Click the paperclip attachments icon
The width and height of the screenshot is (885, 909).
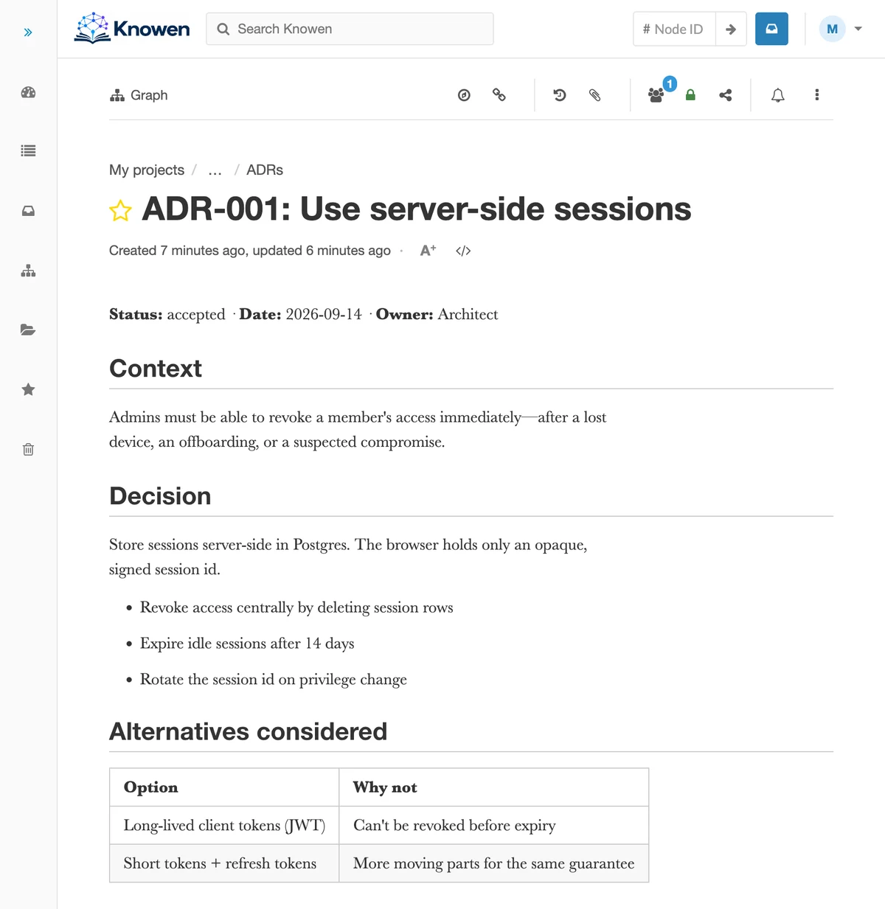click(x=595, y=94)
